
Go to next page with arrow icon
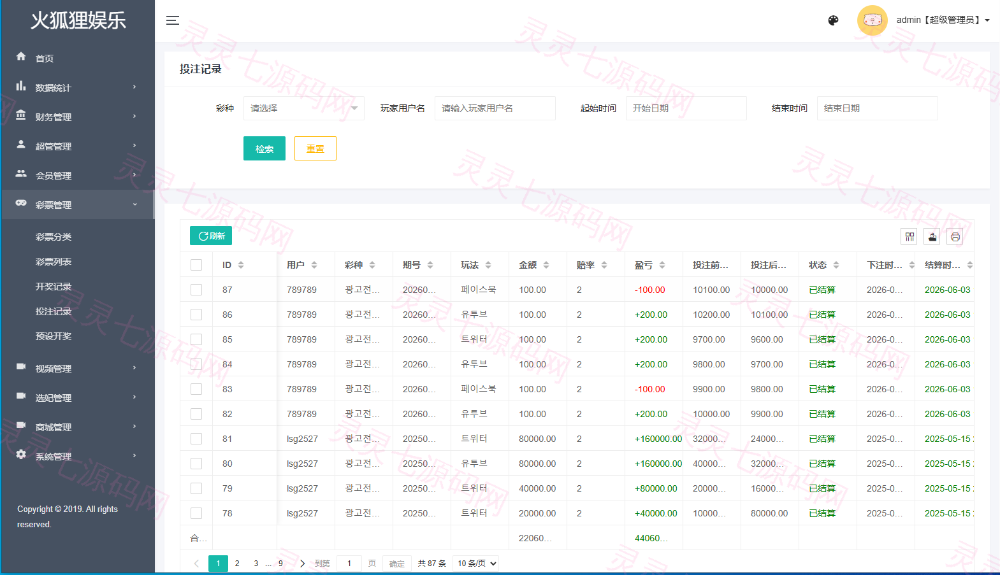tap(302, 564)
